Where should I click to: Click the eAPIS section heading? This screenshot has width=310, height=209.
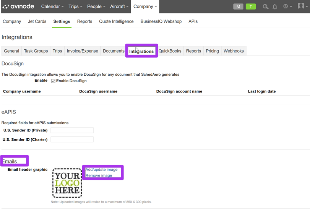click(x=9, y=112)
